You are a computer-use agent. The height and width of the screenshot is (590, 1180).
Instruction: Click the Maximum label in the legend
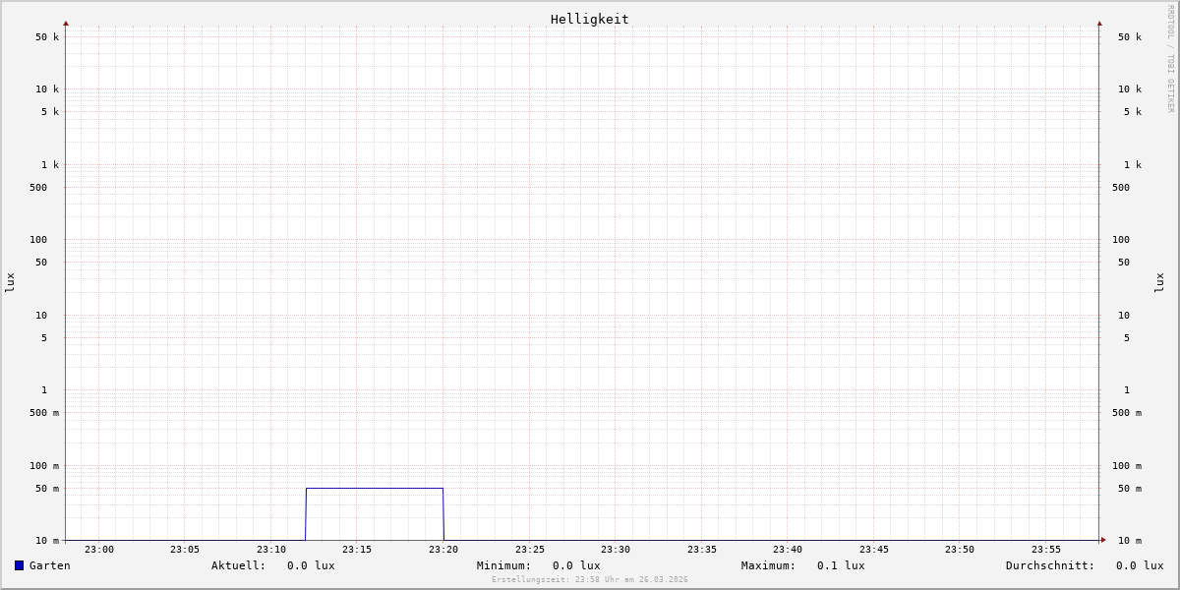[768, 565]
